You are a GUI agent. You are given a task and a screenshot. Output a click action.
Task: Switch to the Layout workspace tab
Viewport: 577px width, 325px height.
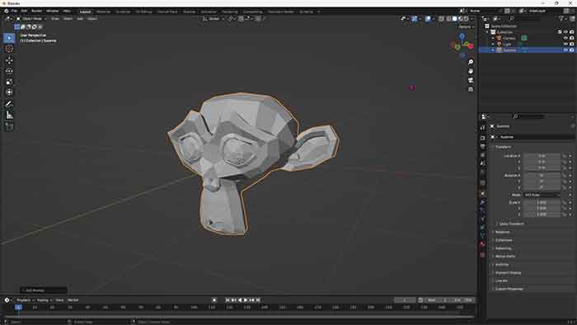click(x=85, y=12)
